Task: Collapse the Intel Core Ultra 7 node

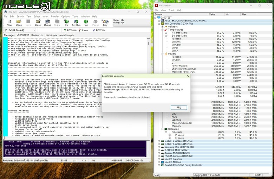Action: point(159,24)
